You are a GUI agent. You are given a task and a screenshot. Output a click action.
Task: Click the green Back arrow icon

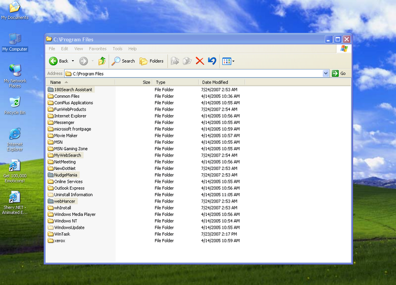[x=53, y=61]
